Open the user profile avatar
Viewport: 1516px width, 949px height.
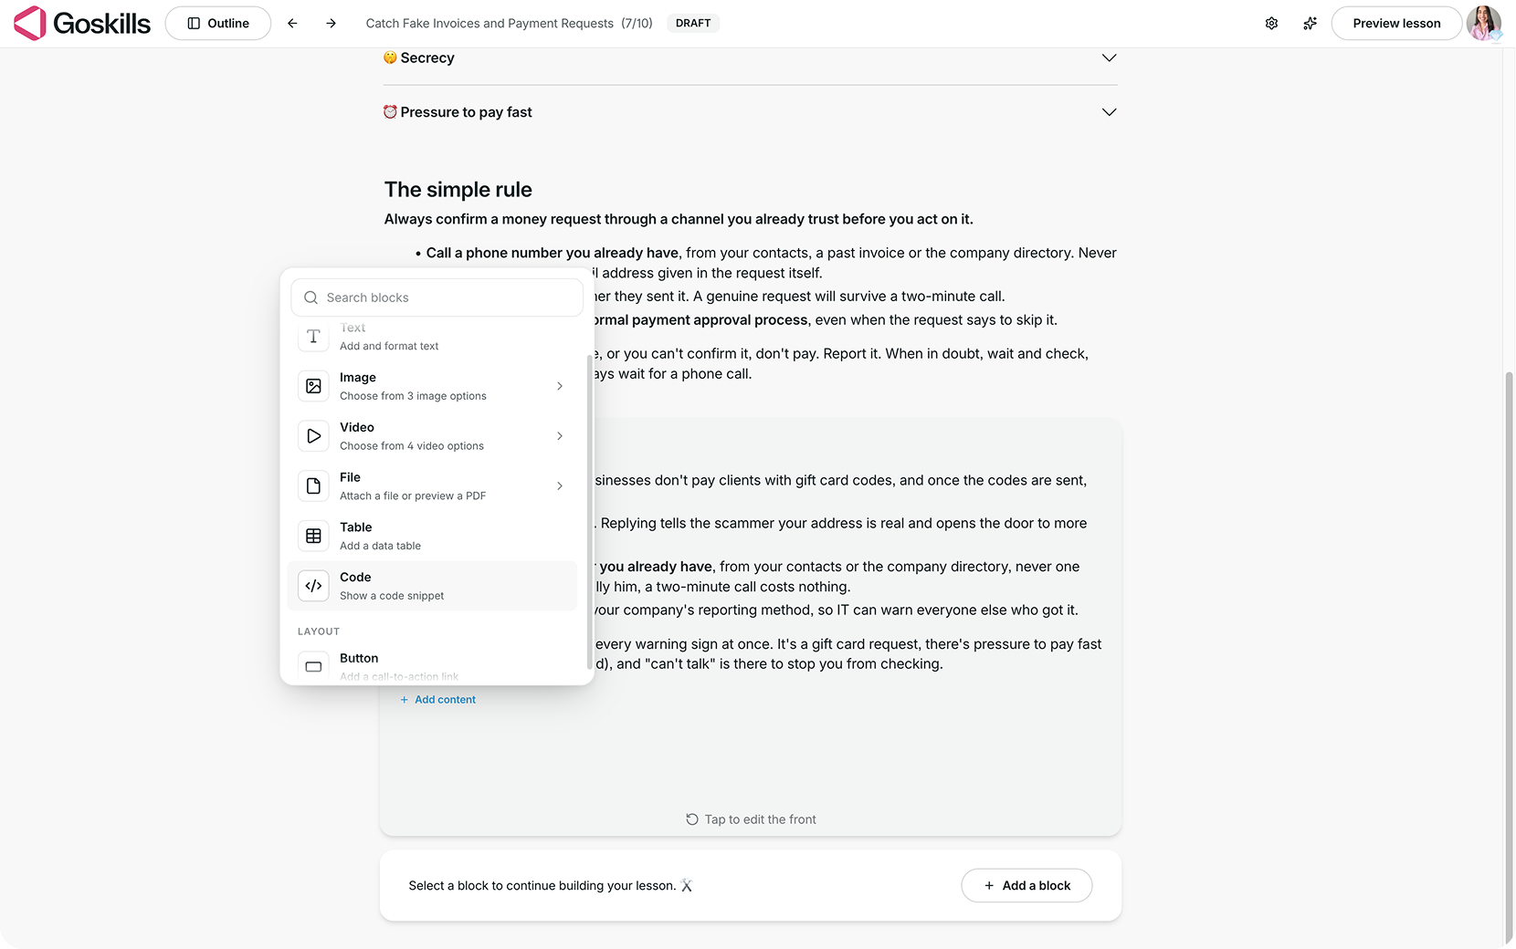(x=1483, y=24)
